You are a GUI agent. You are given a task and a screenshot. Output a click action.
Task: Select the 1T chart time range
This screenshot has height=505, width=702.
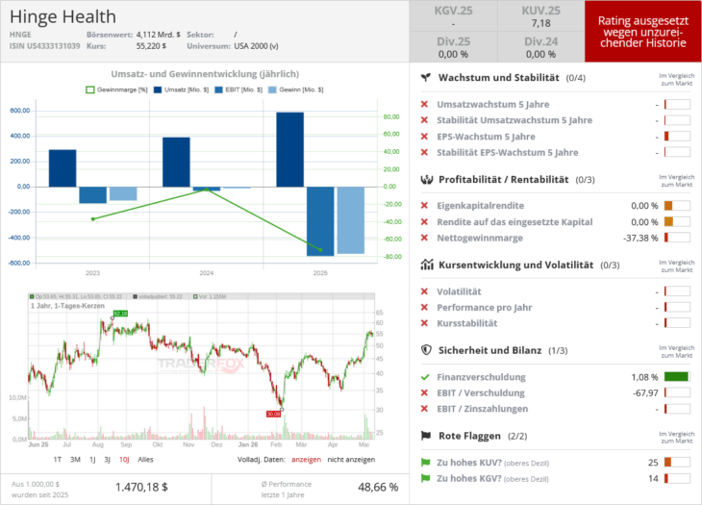point(58,460)
